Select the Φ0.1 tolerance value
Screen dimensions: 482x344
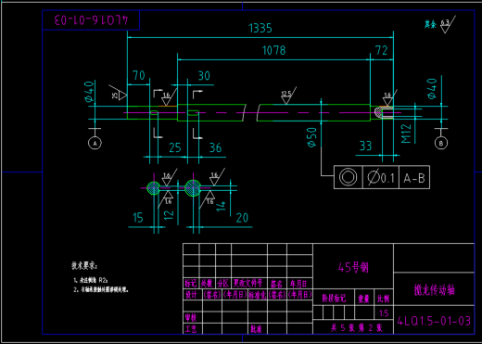tap(381, 178)
